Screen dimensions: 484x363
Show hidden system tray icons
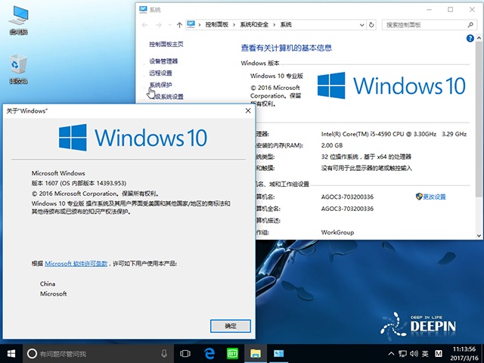click(x=387, y=353)
